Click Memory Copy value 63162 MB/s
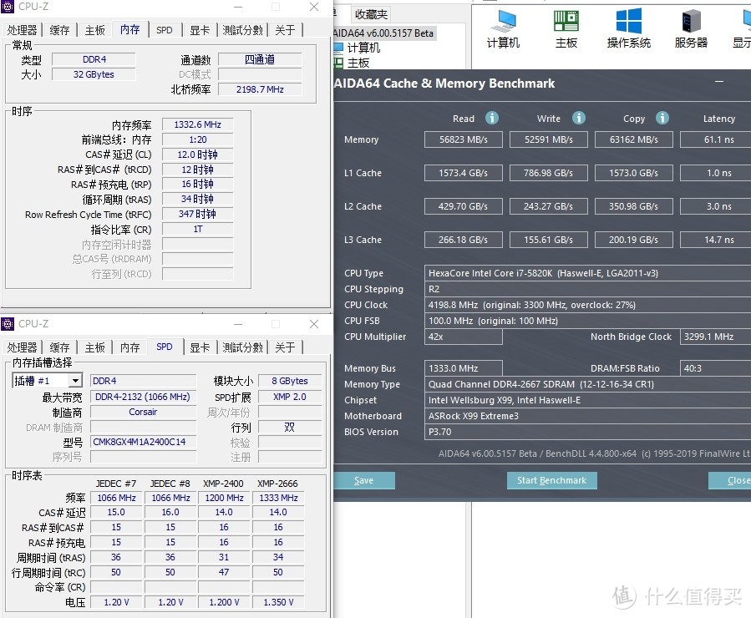The height and width of the screenshot is (618, 751). click(634, 139)
